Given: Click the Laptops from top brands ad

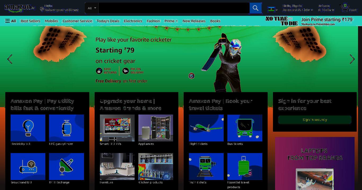Looking at the screenshot, I should 315,163.
